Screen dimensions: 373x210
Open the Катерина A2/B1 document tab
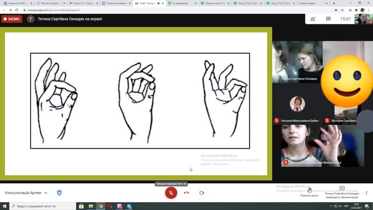click(18, 3)
